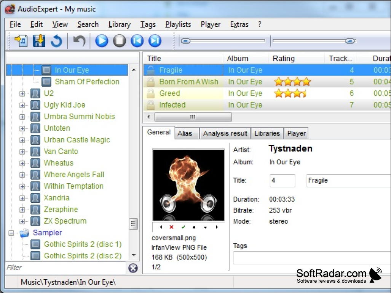This screenshot has width=391, height=293.
Task: Click the lock icon beside Infected
Action: tap(150, 105)
